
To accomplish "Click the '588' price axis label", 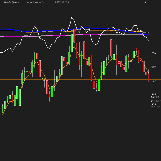I will tap(154, 94).
